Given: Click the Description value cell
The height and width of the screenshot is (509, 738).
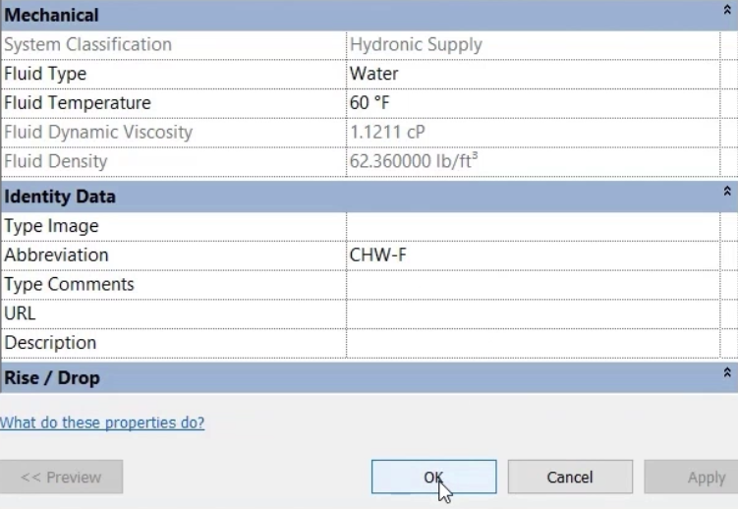Looking at the screenshot, I should (533, 343).
